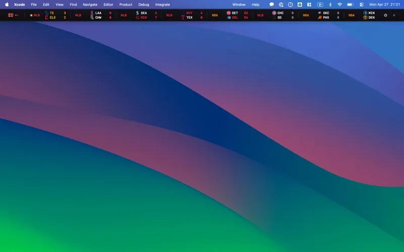
Task: Open Control Center from menu bar
Action: tap(362, 5)
